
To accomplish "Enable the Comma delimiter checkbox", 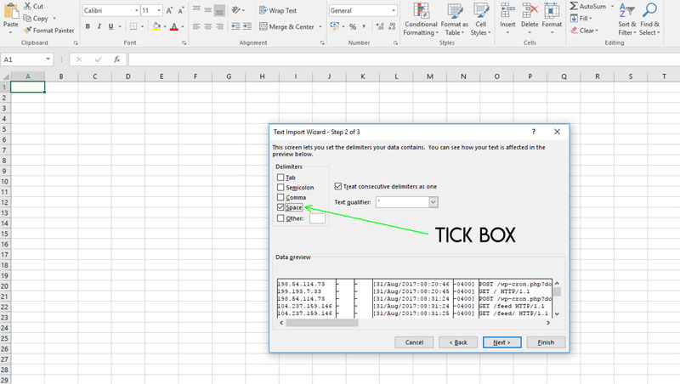I will click(280, 197).
